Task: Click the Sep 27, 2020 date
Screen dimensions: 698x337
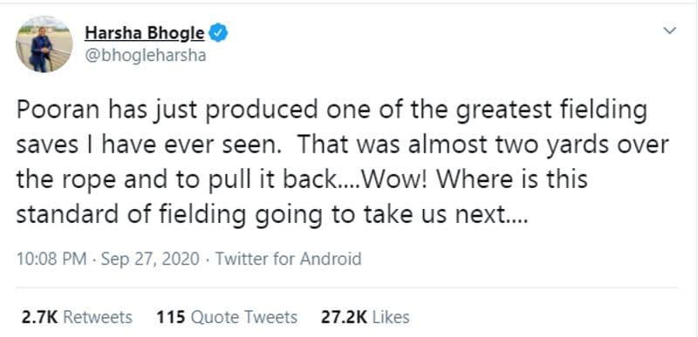Action: tap(150, 259)
